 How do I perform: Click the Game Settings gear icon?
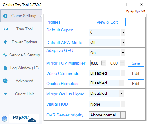pyautogui.click(x=5, y=16)
